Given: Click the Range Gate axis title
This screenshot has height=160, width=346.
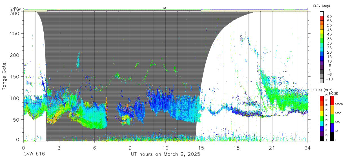Looking at the screenshot, I should (x=5, y=76).
